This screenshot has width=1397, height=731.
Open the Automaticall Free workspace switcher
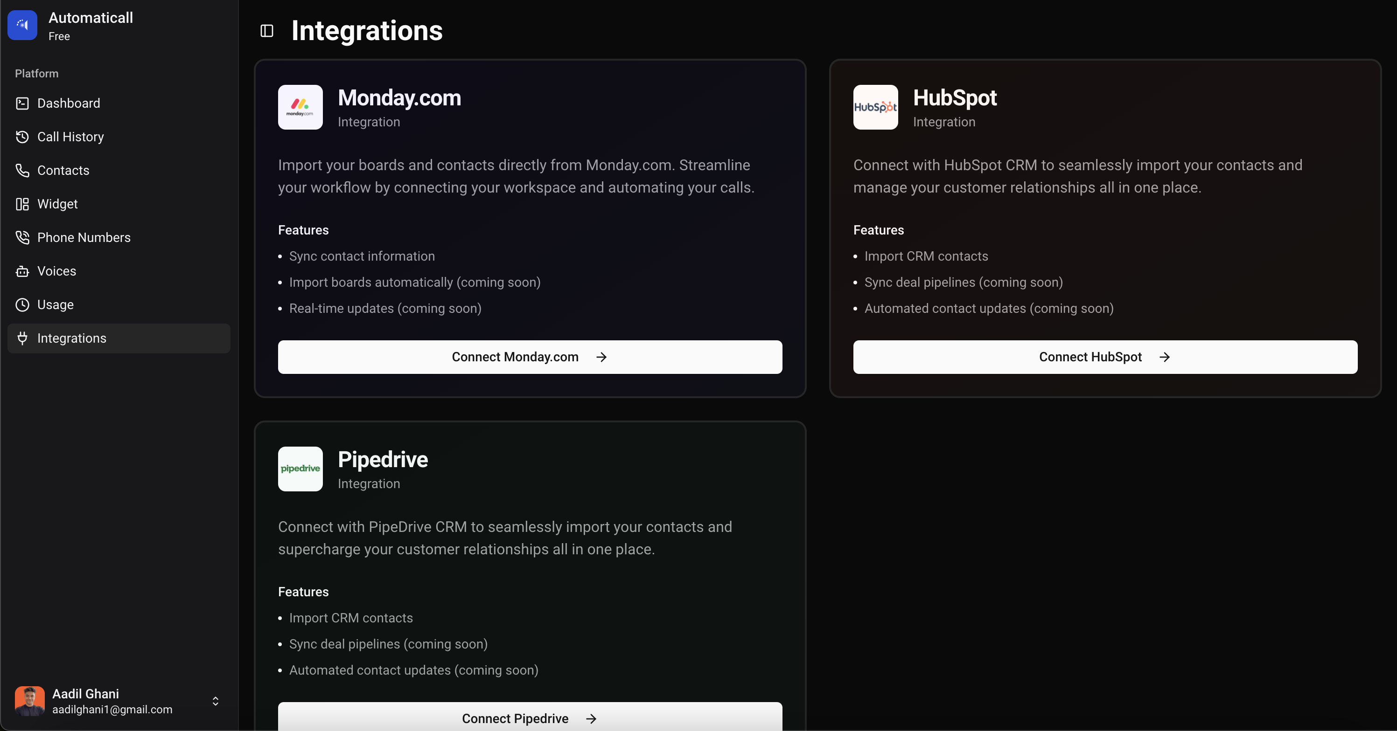click(x=91, y=26)
